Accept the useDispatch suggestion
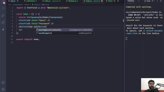This screenshot has height=92, width=164. coord(65,33)
